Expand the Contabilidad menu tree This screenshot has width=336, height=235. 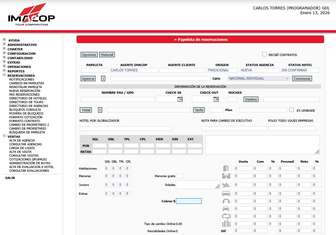click(4, 58)
